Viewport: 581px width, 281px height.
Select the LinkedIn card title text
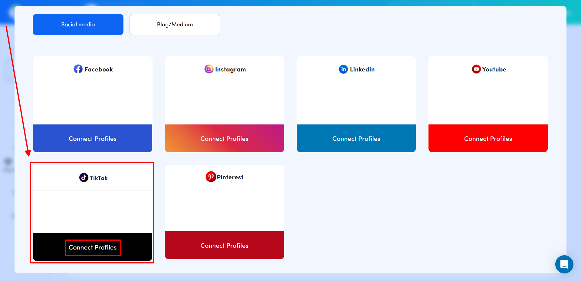pos(362,69)
